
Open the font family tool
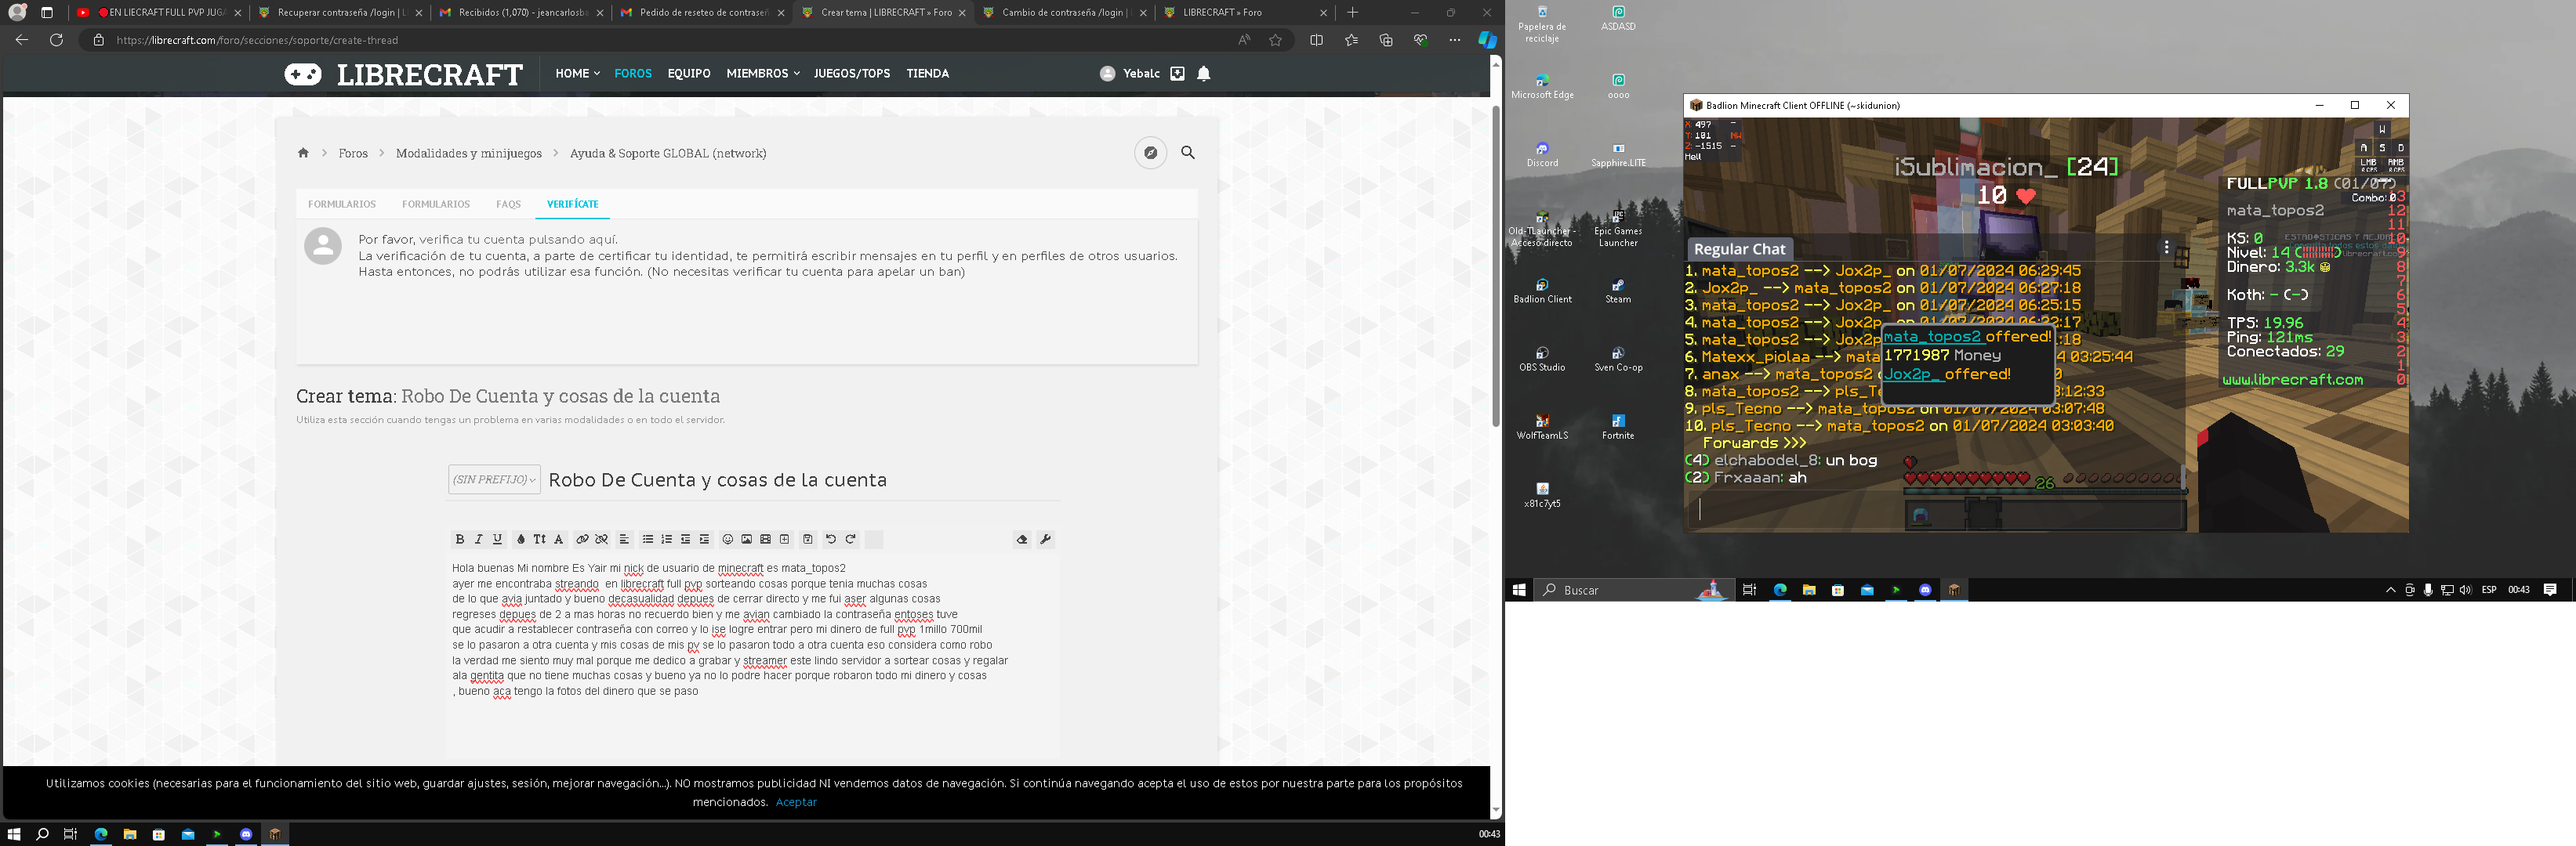click(559, 540)
